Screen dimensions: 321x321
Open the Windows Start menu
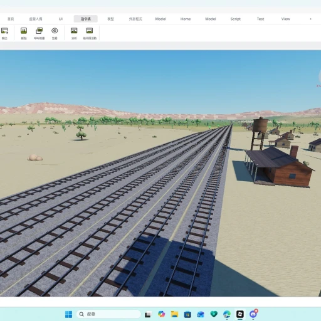pos(68,314)
